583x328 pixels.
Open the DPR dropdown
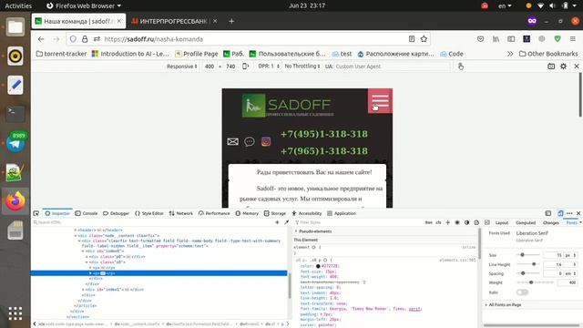click(x=269, y=67)
